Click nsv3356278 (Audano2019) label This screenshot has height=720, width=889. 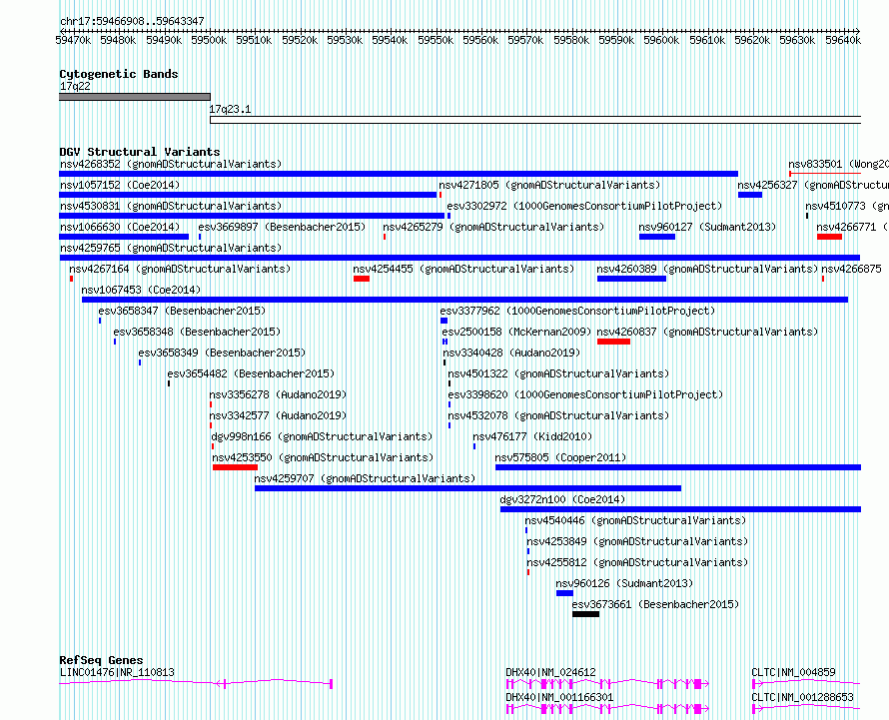click(x=278, y=394)
